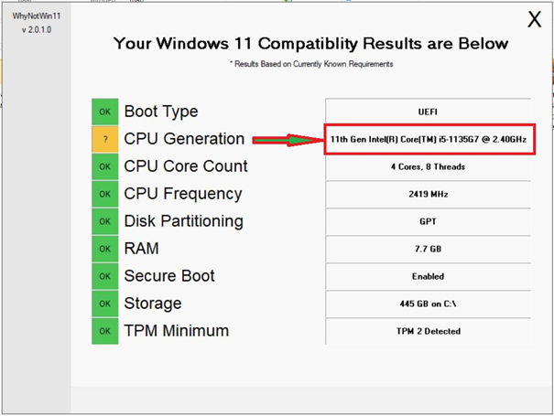This screenshot has width=554, height=416.
Task: Select the Boot Type label
Action: click(x=161, y=112)
